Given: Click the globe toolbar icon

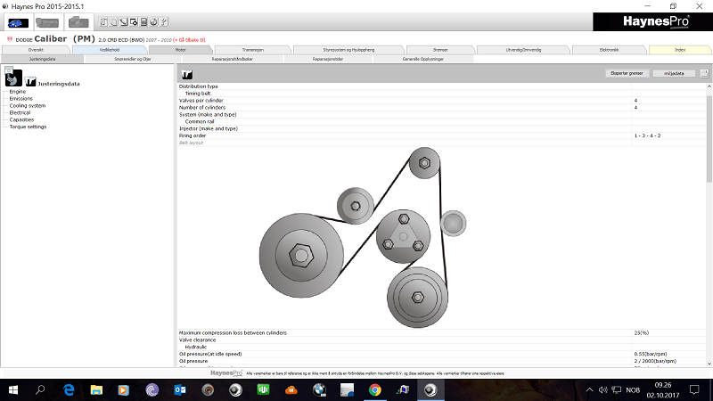Looking at the screenshot, I should (x=153, y=21).
